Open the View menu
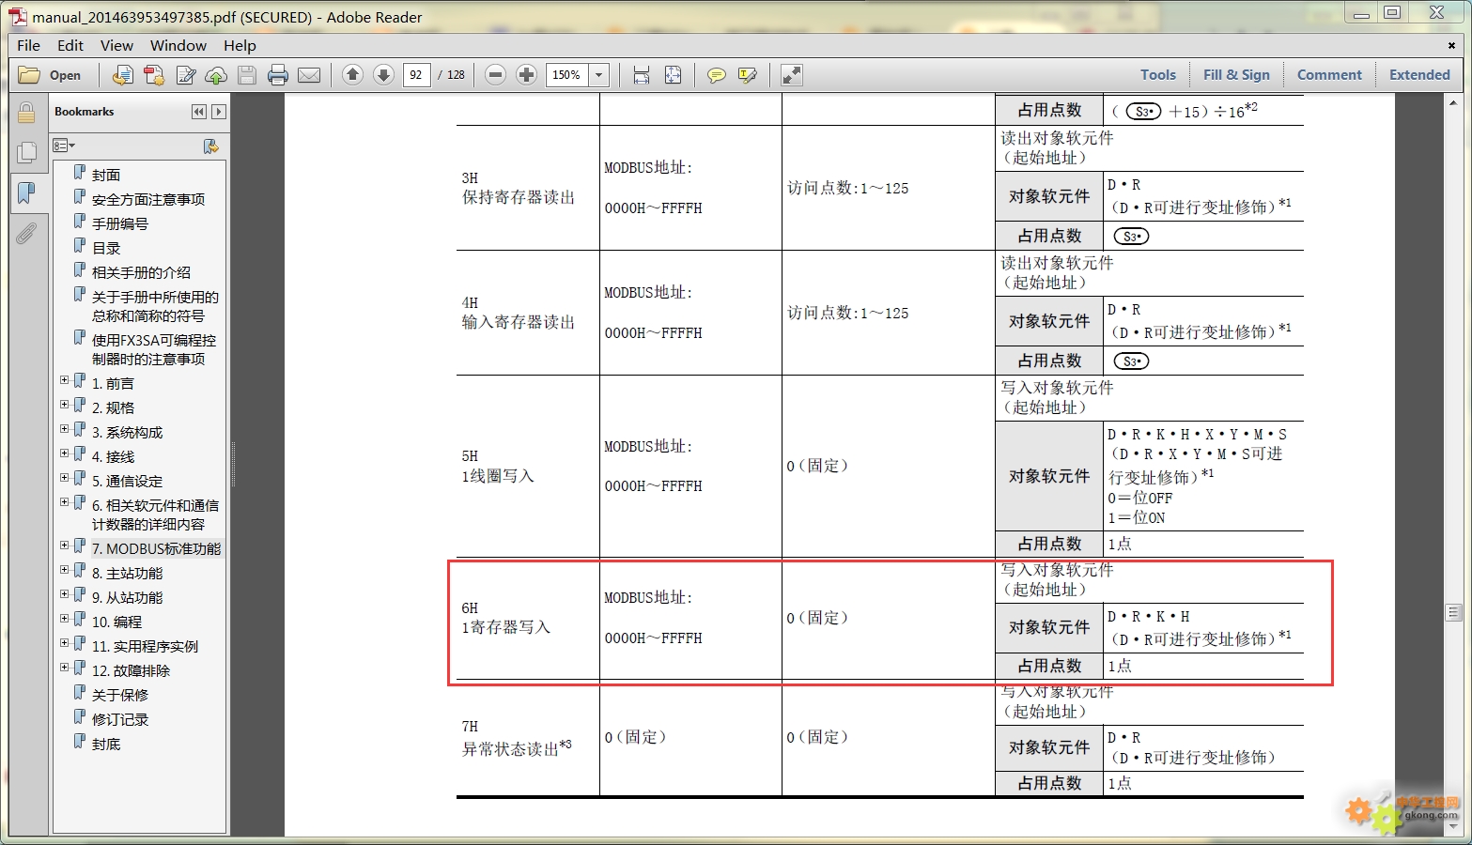The height and width of the screenshot is (845, 1472). pyautogui.click(x=116, y=45)
